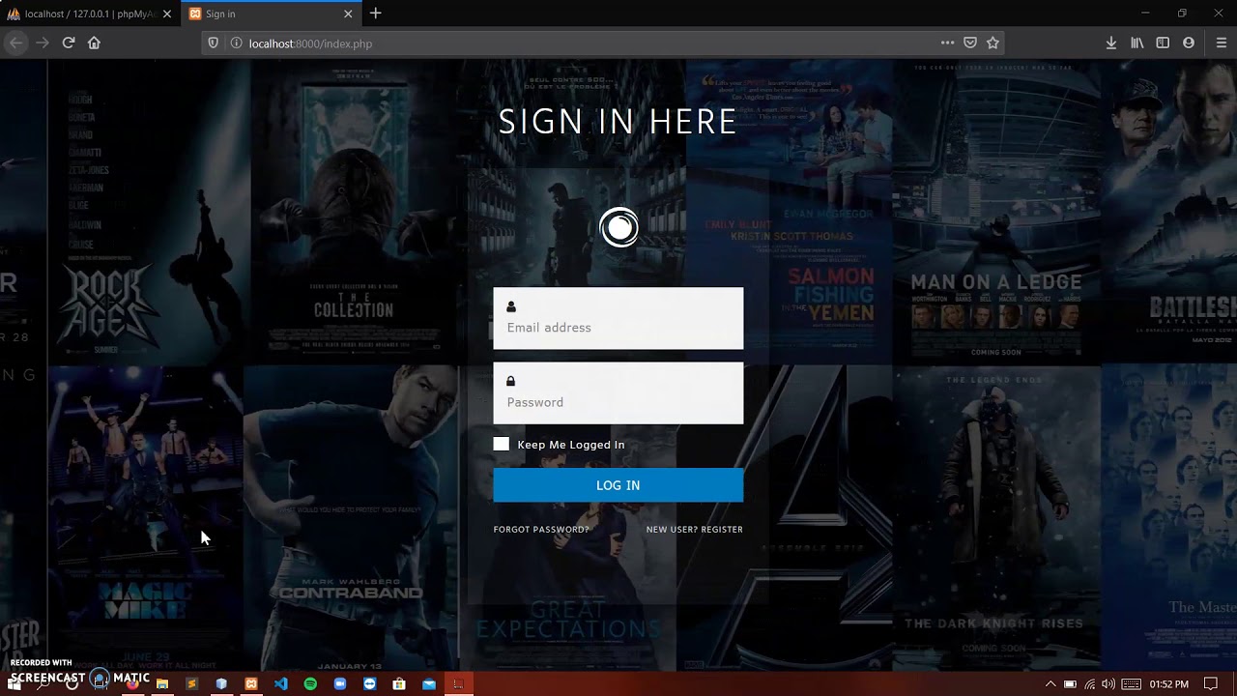Go to the Firefox home page
Viewport: 1237px width, 696px height.
94,43
